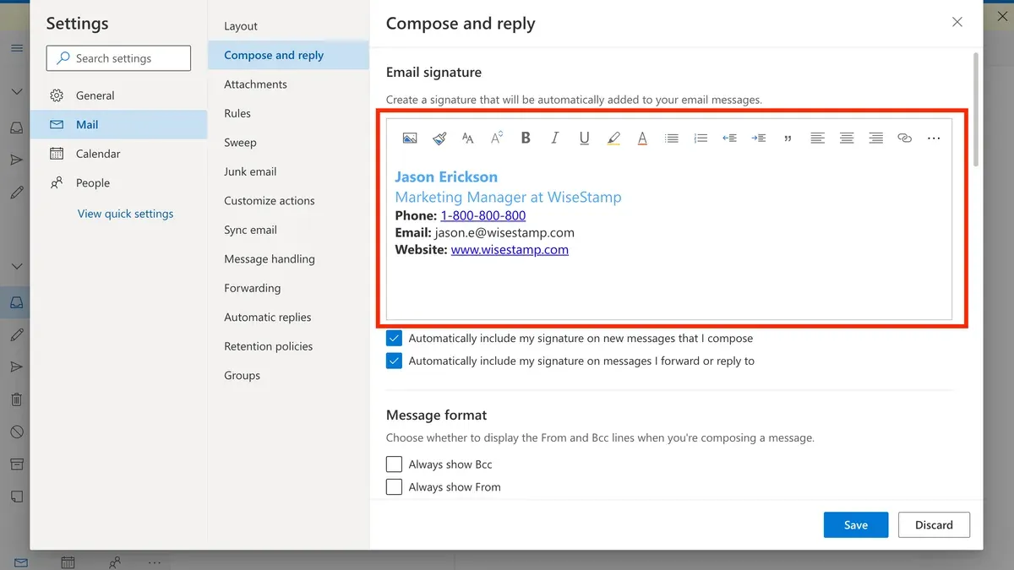The width and height of the screenshot is (1014, 570).
Task: Open the font color tool
Action: (x=642, y=138)
